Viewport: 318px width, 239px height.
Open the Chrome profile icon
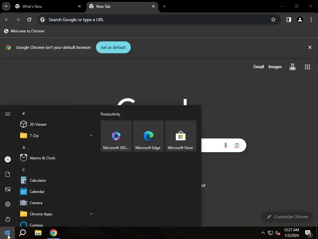[x=300, y=20]
